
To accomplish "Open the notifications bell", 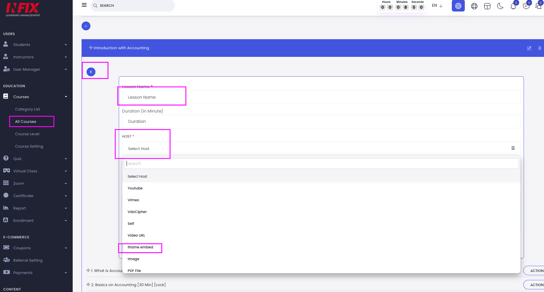I will click(513, 6).
